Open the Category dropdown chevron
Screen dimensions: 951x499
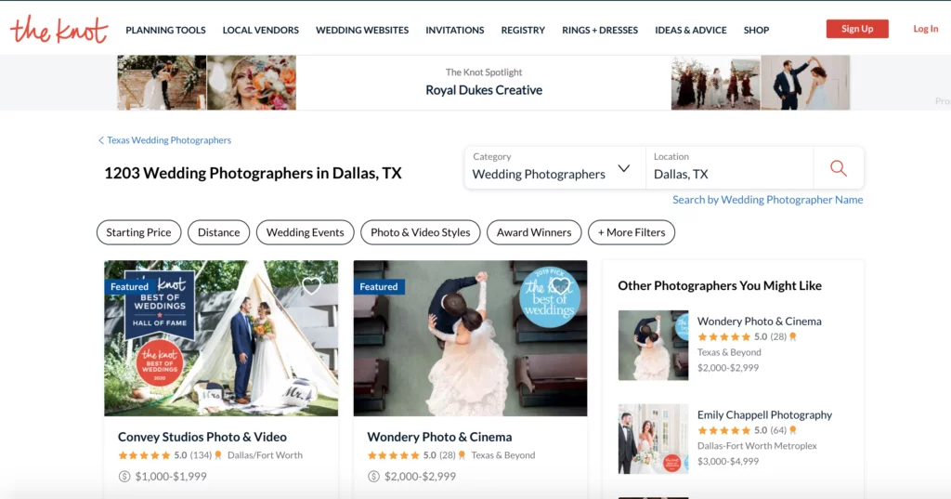coord(624,169)
